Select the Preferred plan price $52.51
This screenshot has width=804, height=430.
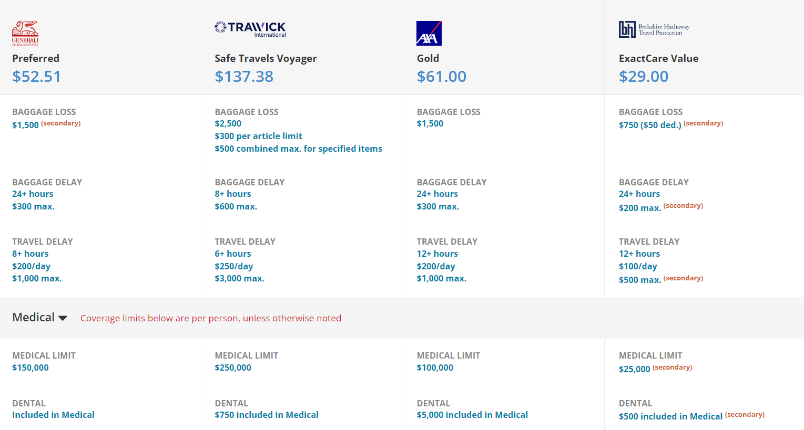click(36, 76)
